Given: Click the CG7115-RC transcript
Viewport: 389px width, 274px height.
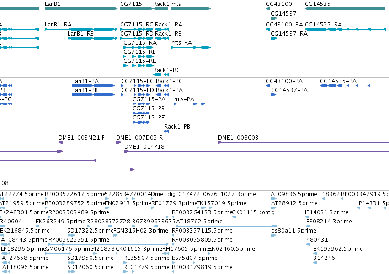Looking at the screenshot, I should (137, 29).
